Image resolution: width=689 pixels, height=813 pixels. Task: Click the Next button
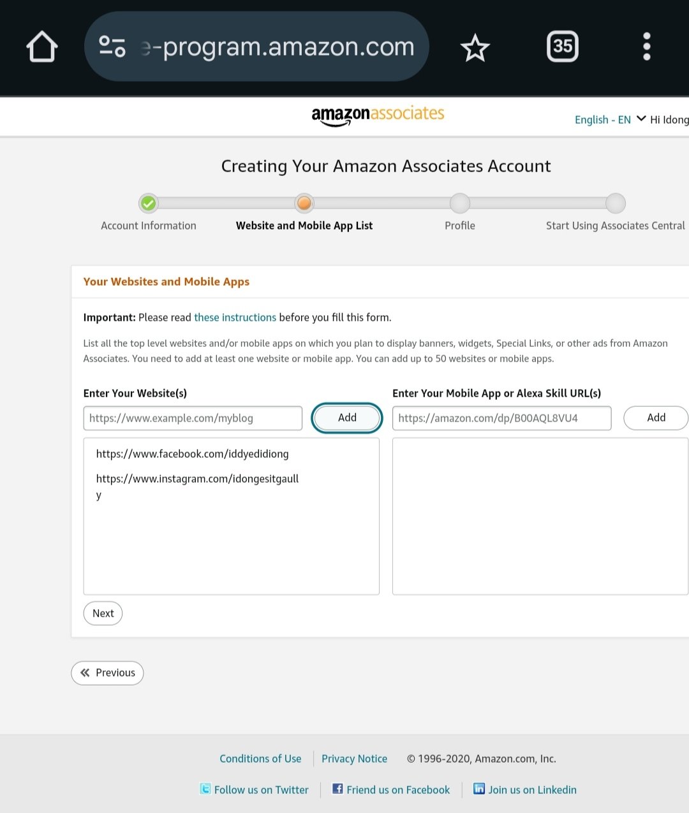coord(103,613)
